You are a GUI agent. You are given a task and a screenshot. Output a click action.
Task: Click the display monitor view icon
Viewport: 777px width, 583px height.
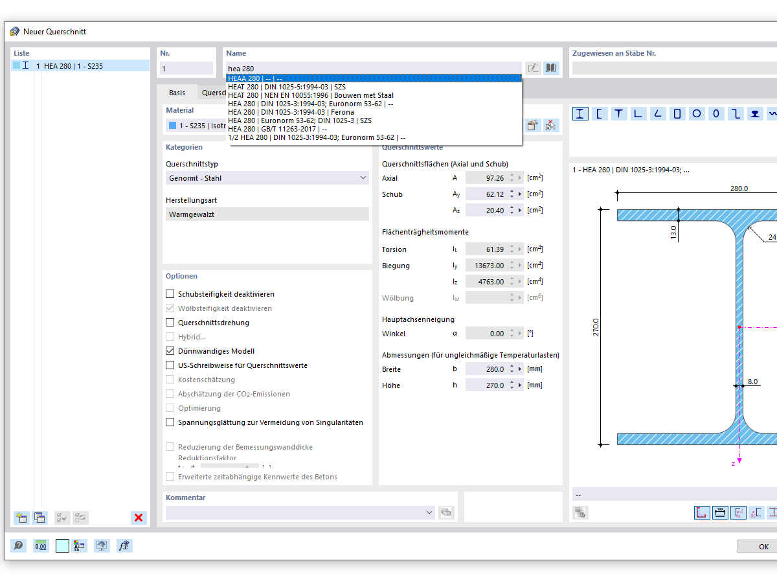(102, 546)
